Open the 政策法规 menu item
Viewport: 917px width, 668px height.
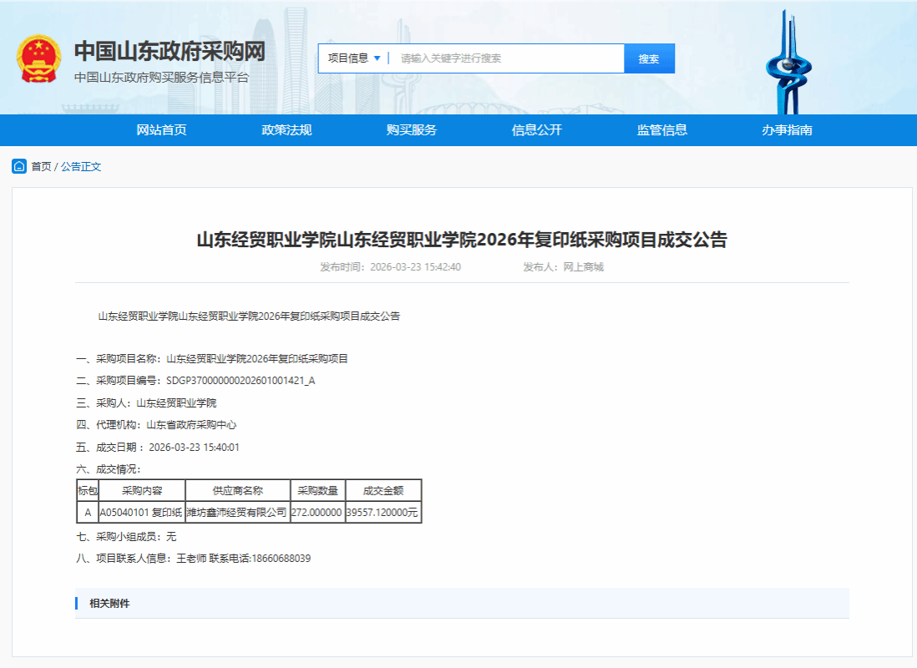click(286, 130)
